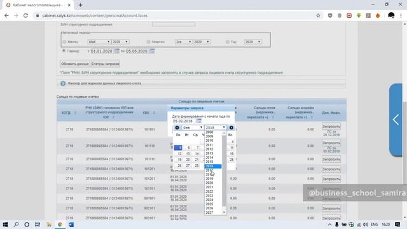This screenshot has height=229, width=407.
Task: Go to next month in date picker
Action: [231, 128]
